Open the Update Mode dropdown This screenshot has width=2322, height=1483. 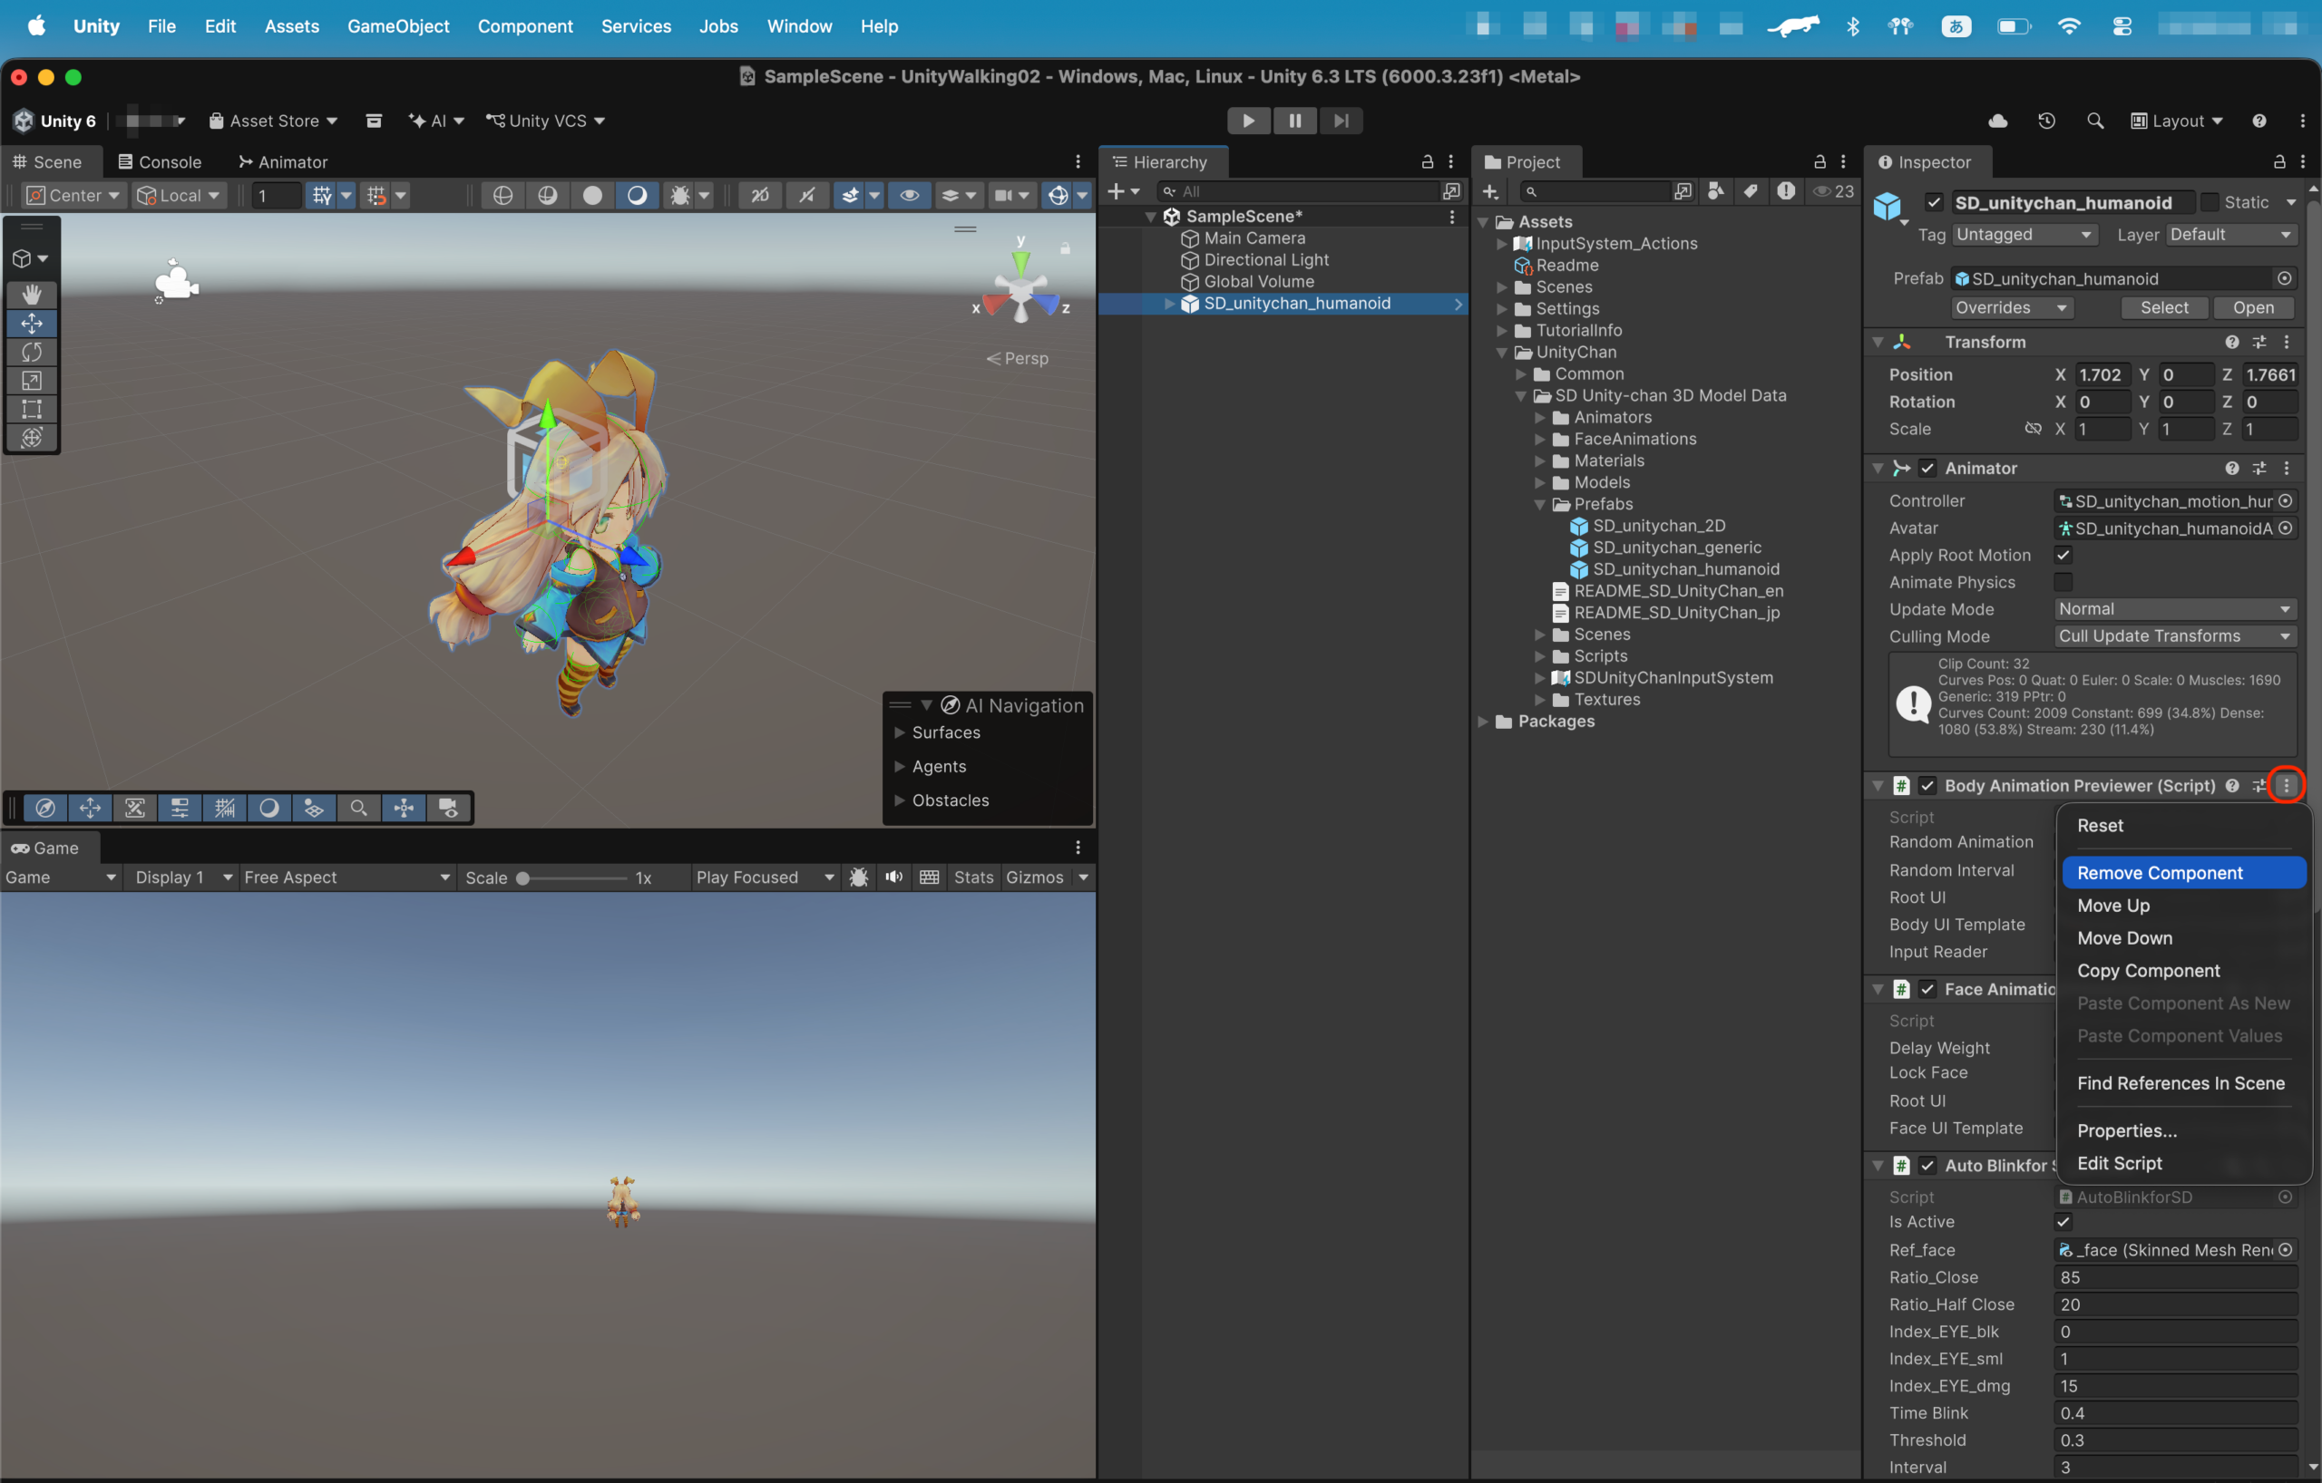(x=2174, y=609)
